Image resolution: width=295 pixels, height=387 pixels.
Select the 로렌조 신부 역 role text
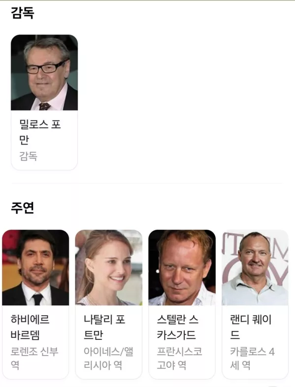click(x=34, y=358)
